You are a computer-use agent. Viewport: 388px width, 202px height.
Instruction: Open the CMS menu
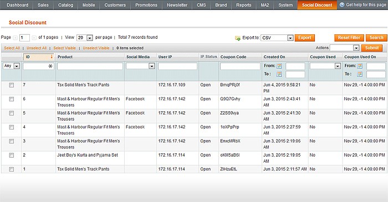(201, 5)
